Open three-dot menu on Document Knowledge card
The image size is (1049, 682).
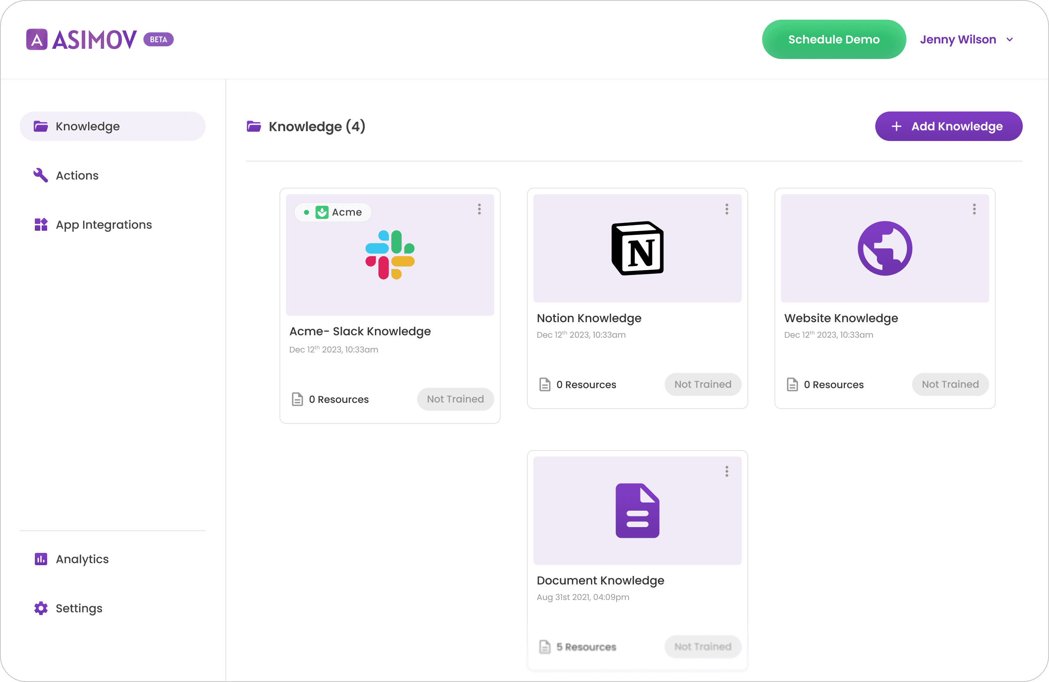[x=727, y=472]
